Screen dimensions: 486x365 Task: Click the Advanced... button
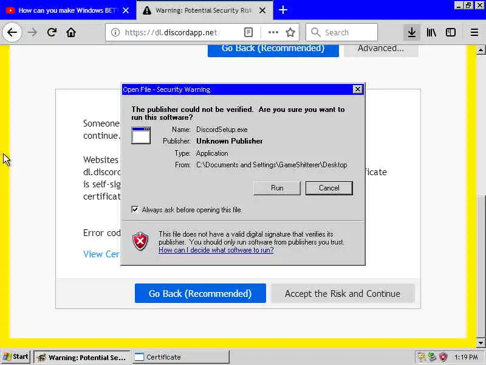[x=381, y=50]
